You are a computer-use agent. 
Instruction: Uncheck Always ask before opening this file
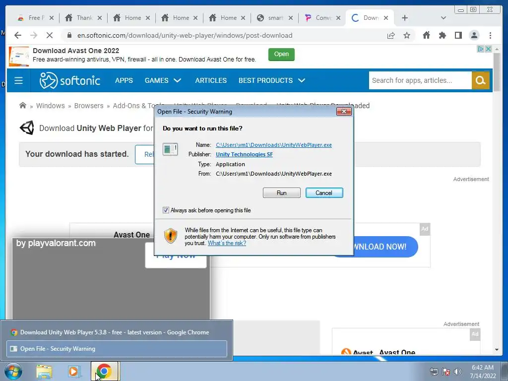tap(166, 210)
